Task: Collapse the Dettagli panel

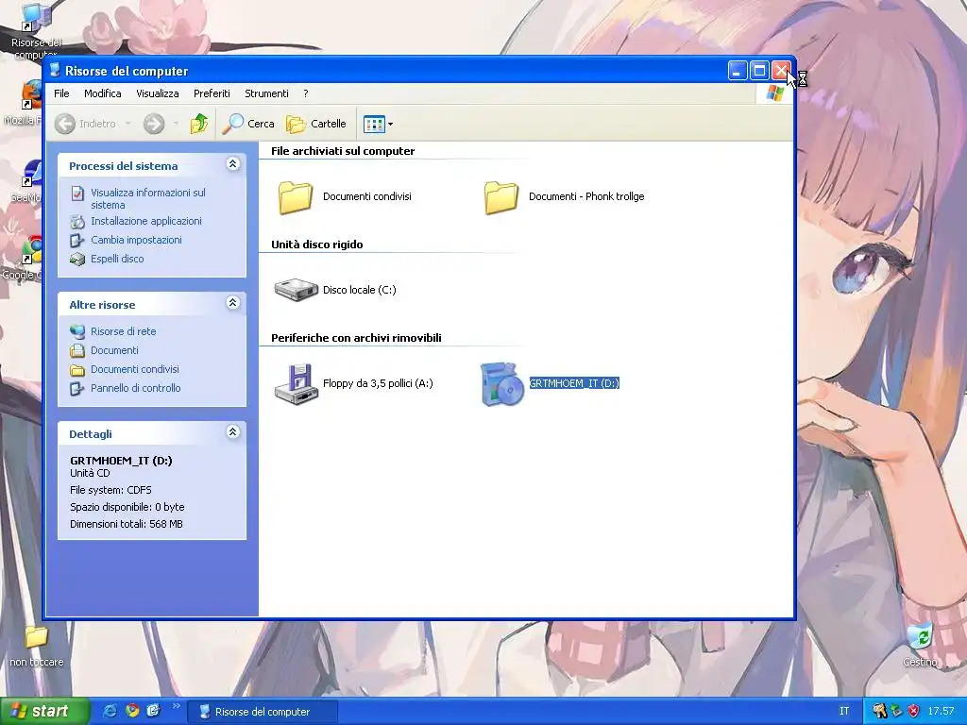Action: (232, 432)
